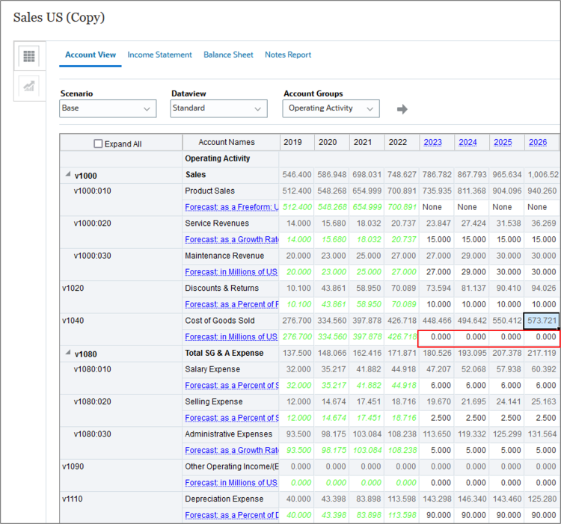Click the 2025 column header link

(503, 142)
